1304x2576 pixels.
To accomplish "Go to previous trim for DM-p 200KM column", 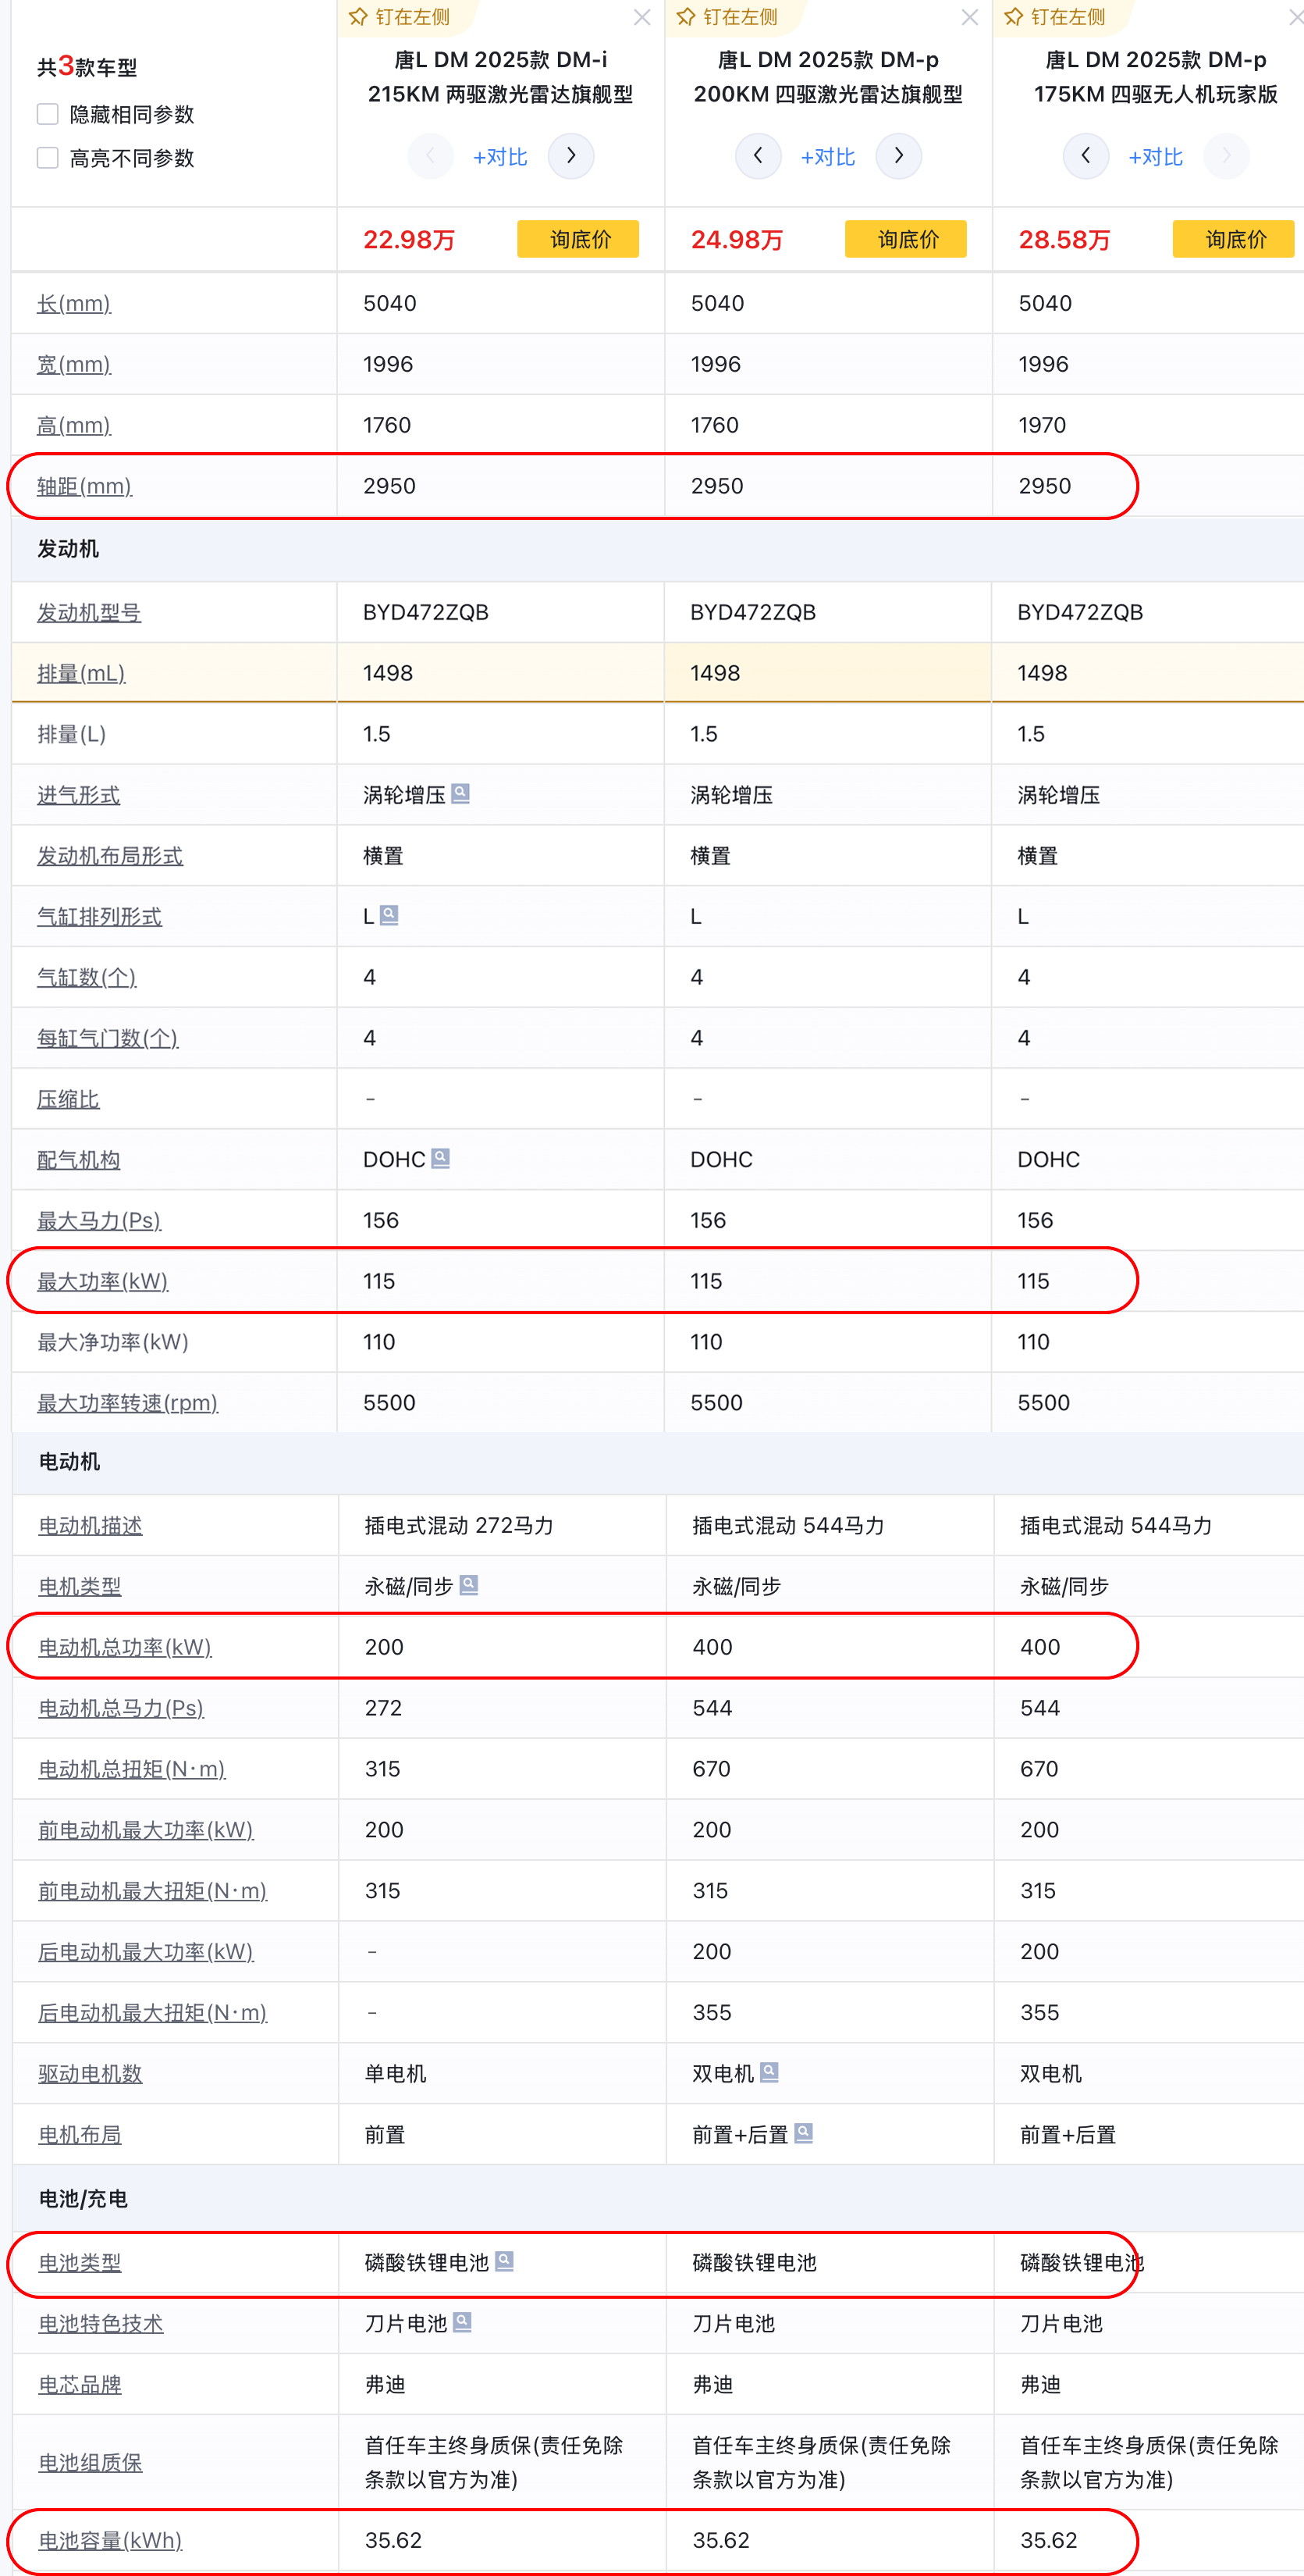I will pos(759,156).
